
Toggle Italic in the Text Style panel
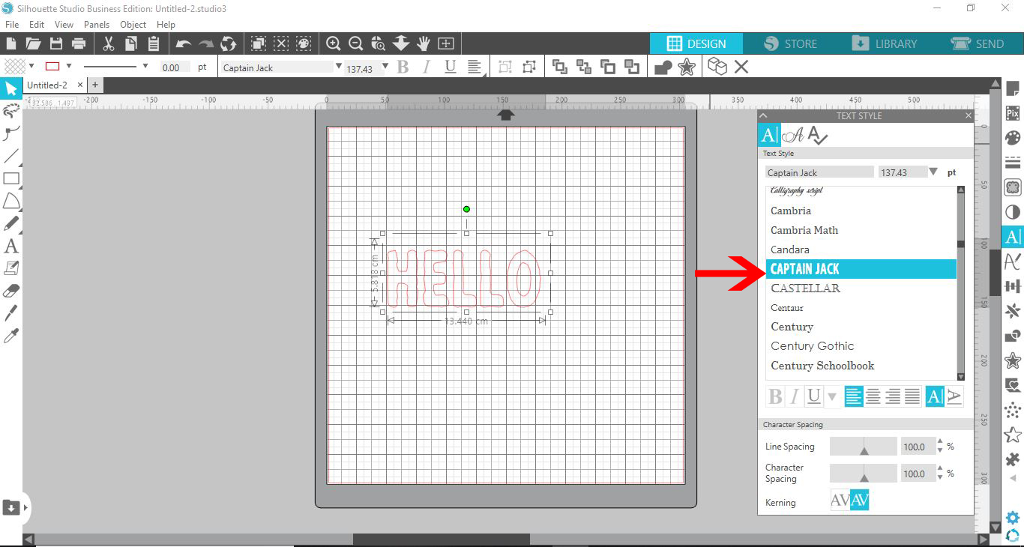point(795,396)
